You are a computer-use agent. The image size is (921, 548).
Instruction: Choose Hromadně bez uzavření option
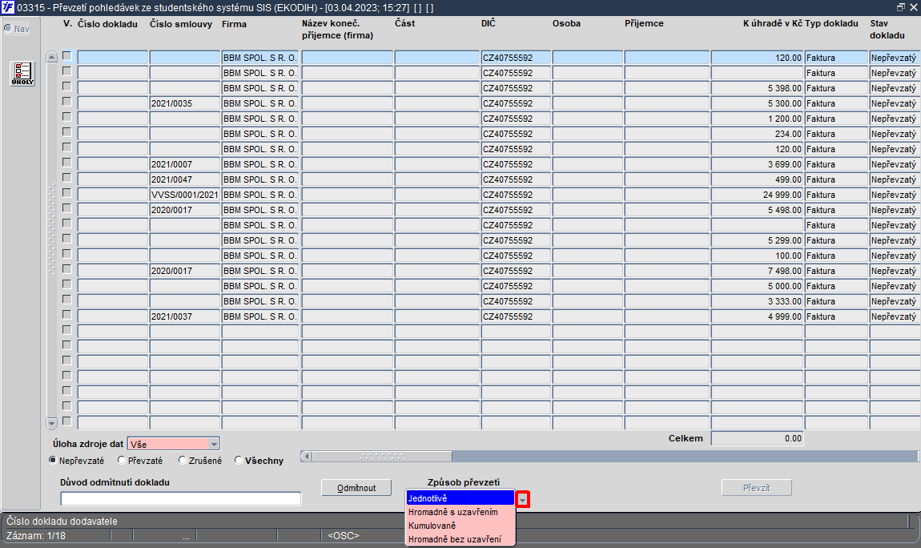tap(460, 539)
